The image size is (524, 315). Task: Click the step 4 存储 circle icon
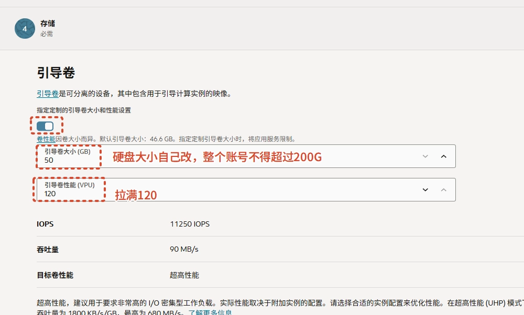(x=24, y=29)
